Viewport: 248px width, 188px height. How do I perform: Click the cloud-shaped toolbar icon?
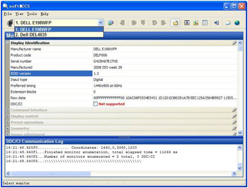pyautogui.click(x=228, y=23)
